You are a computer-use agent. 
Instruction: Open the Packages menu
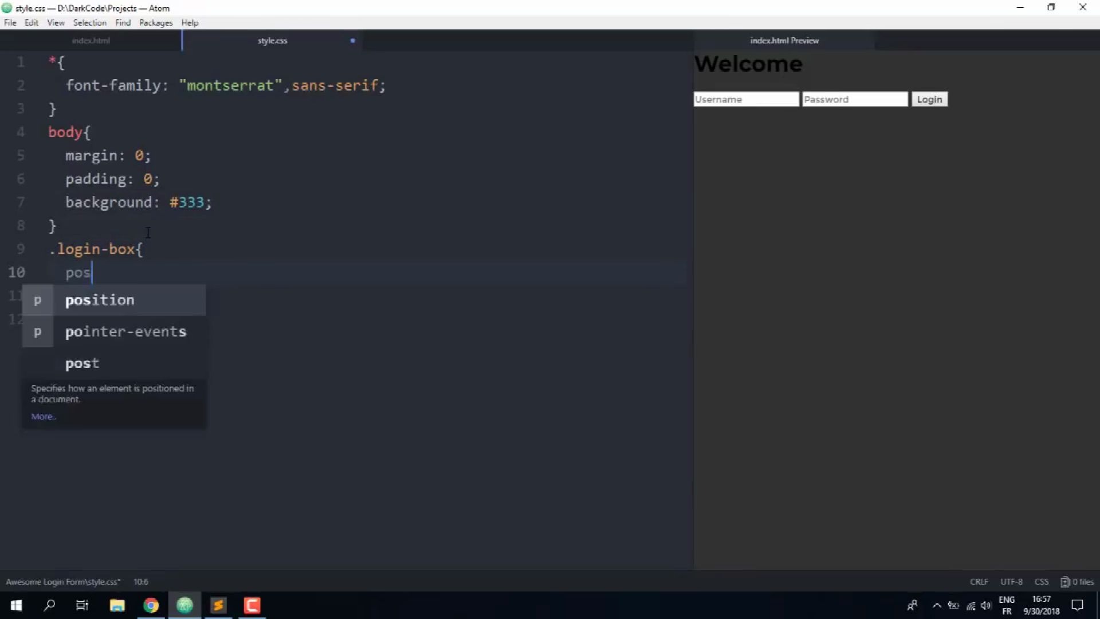point(155,22)
